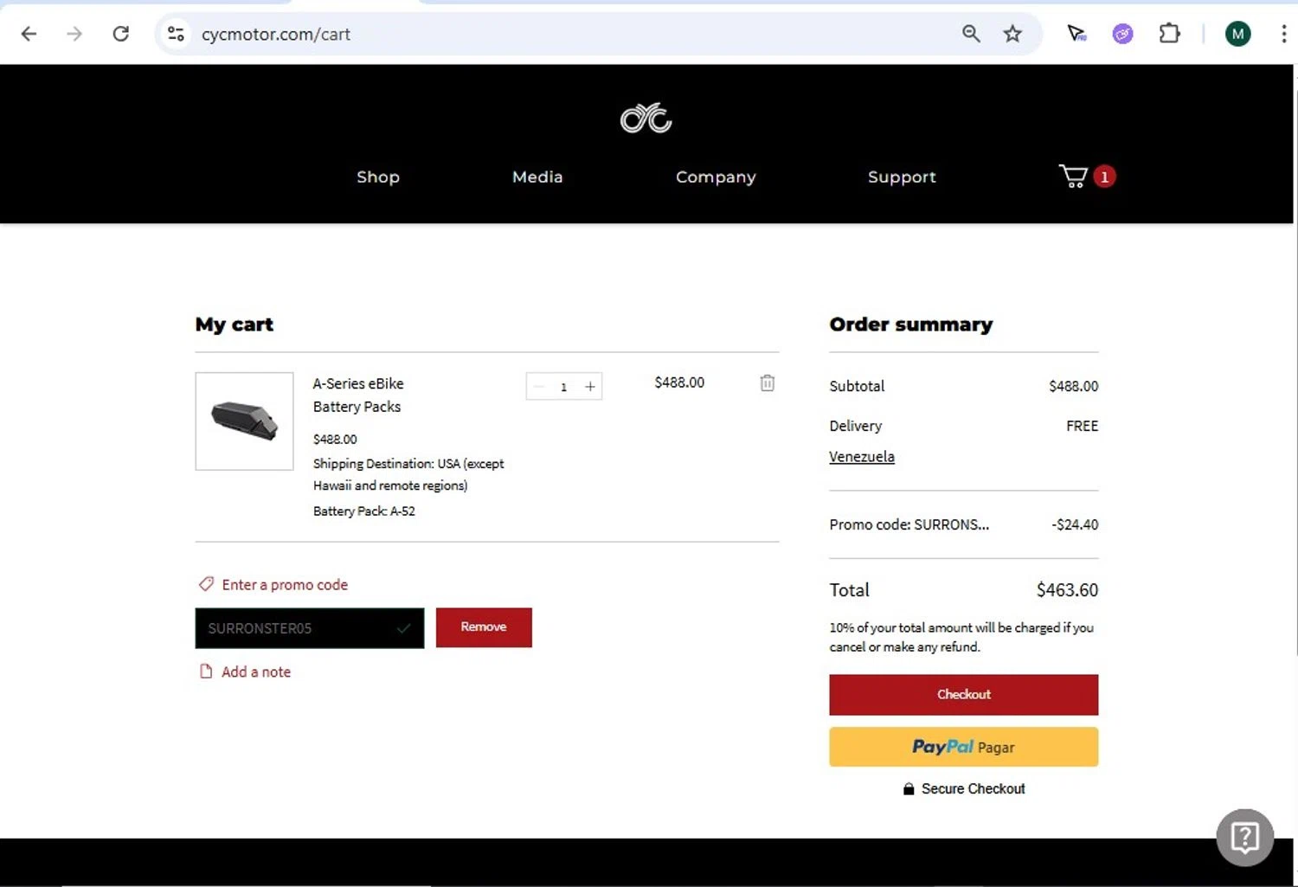
Task: Click the promo code field SURRONSTER05
Action: pyautogui.click(x=310, y=628)
